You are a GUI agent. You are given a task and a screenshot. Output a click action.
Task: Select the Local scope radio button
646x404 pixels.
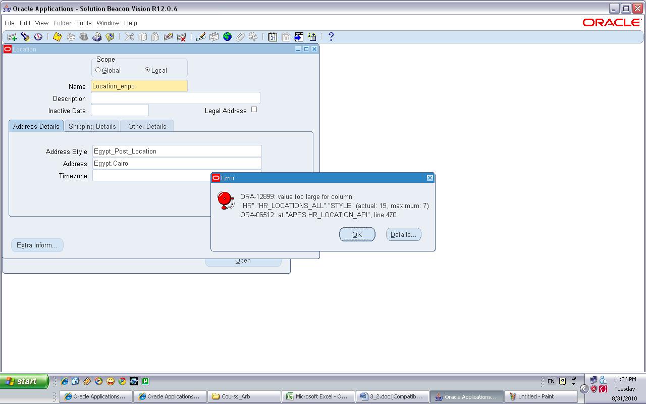[x=147, y=70]
